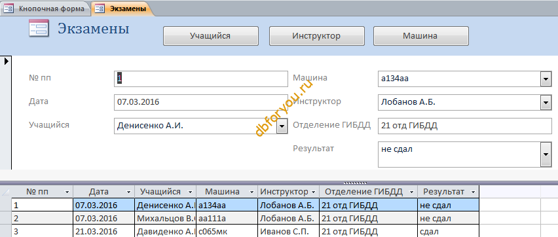Open filter arrow on Машина column header

(x=252, y=192)
